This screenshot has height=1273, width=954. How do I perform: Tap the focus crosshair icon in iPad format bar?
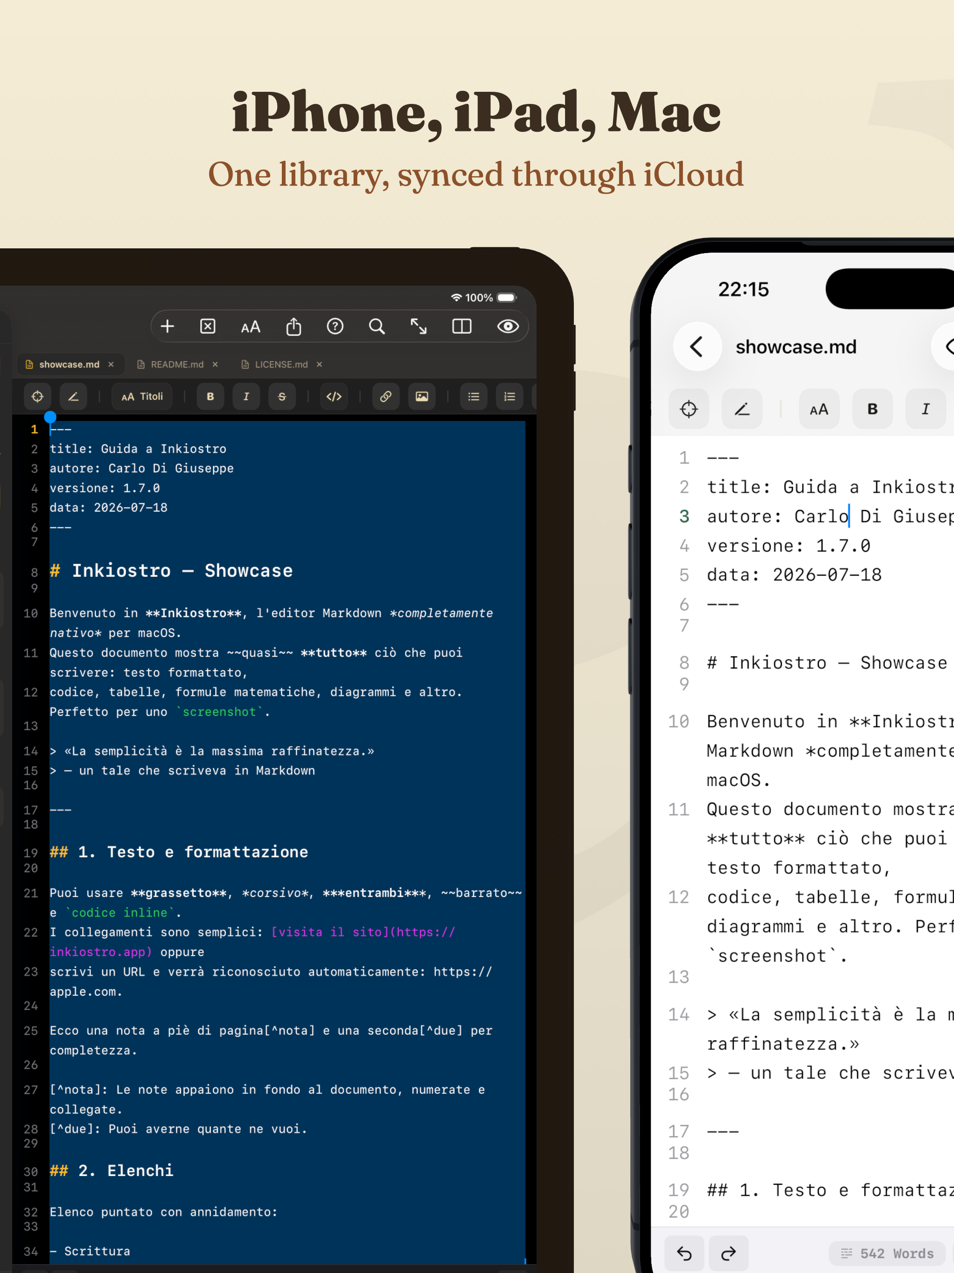pos(37,397)
